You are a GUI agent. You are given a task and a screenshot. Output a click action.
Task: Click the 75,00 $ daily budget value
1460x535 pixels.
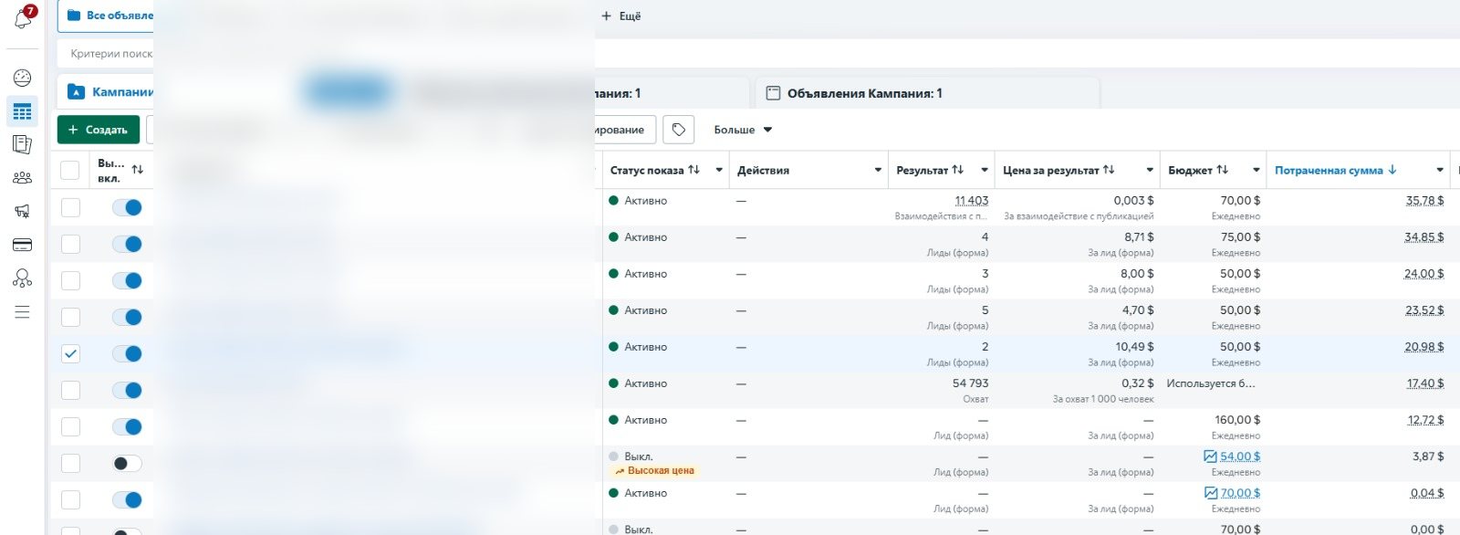point(1240,237)
